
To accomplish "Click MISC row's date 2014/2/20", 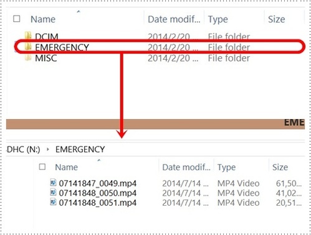I will [173, 58].
